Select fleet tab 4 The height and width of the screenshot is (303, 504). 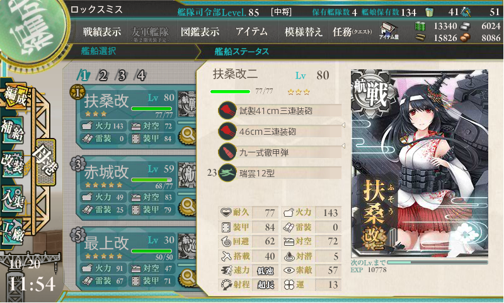click(140, 76)
